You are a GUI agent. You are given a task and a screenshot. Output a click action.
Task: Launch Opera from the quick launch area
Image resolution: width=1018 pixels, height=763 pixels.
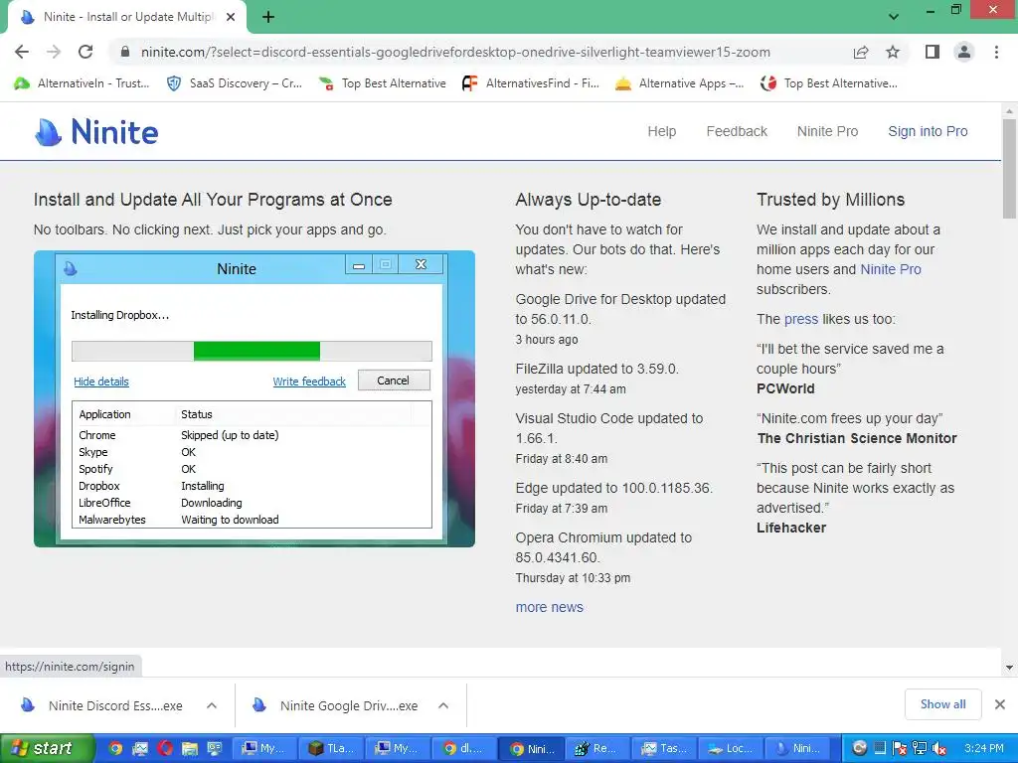[165, 749]
